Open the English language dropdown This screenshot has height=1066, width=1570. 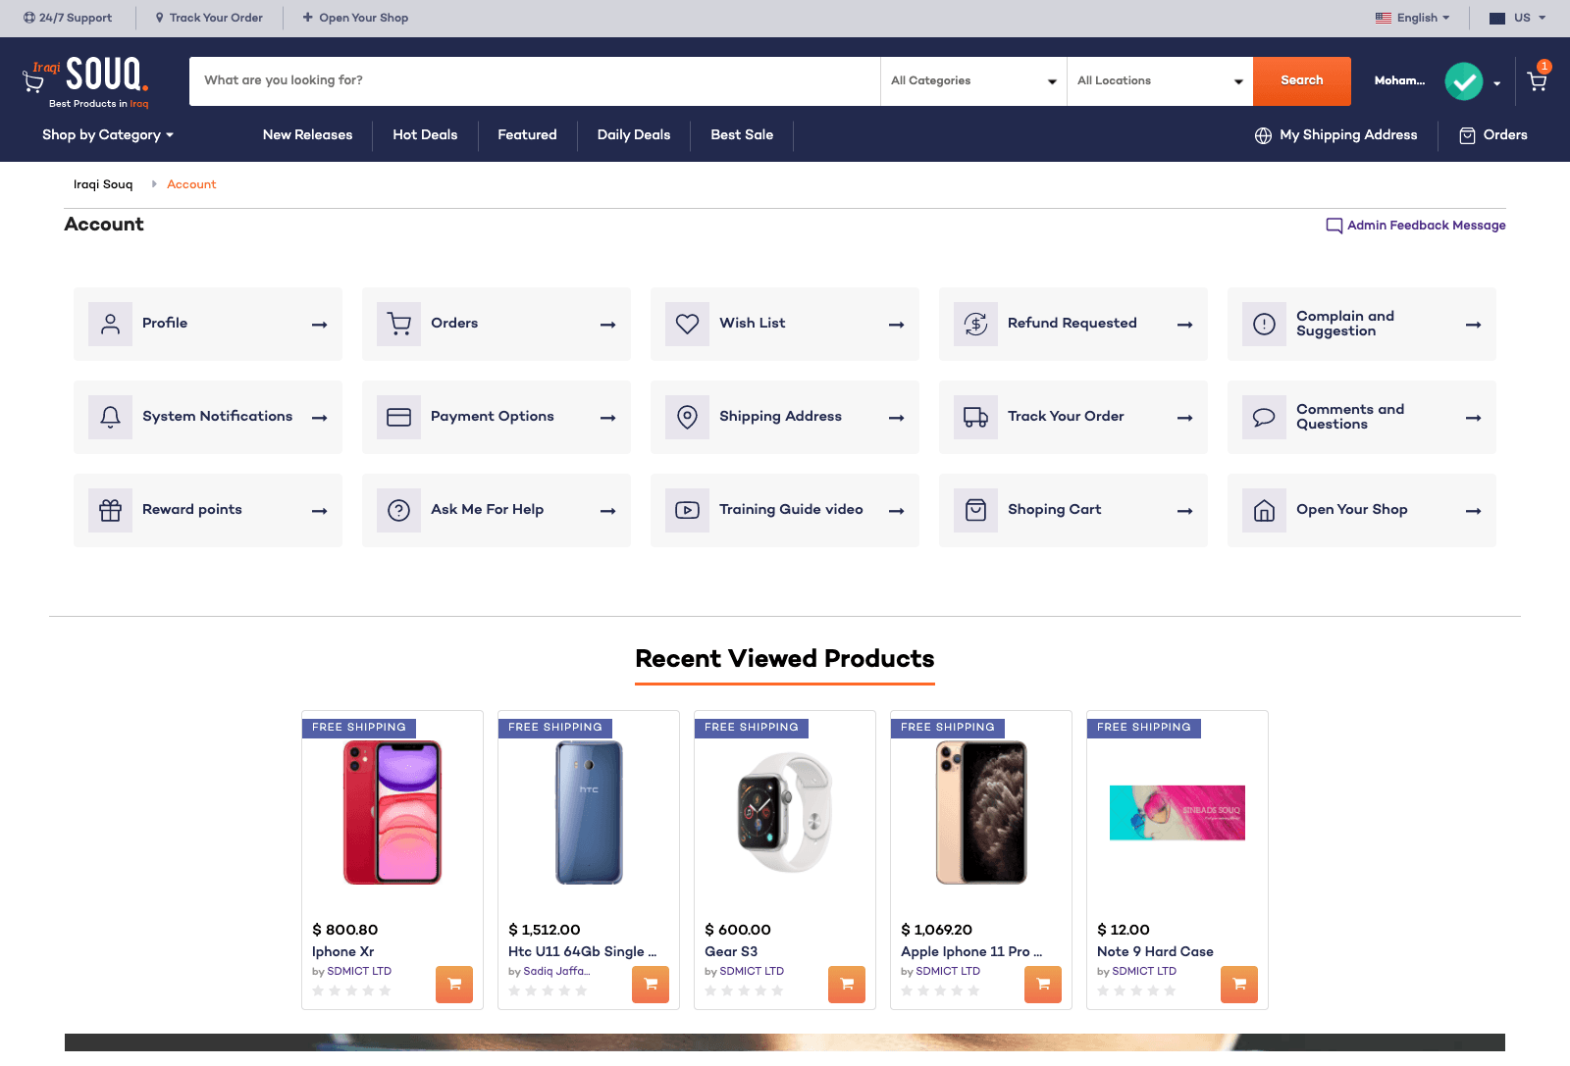point(1413,18)
